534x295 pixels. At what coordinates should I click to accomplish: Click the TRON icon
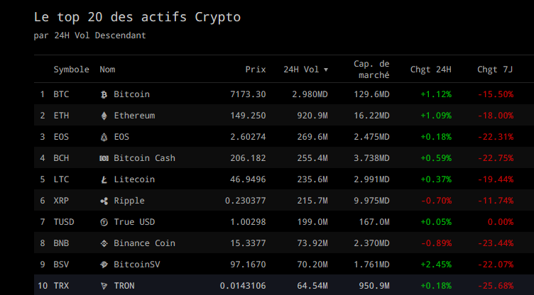[104, 286]
